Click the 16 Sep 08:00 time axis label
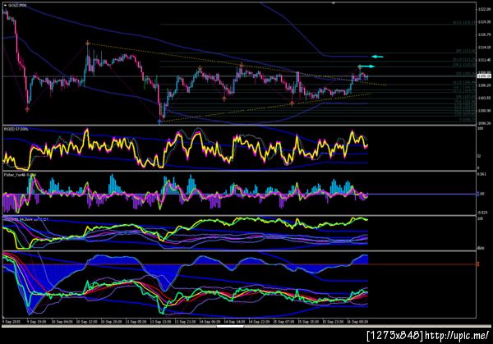Viewport: 493px width, 344px height. [357, 322]
